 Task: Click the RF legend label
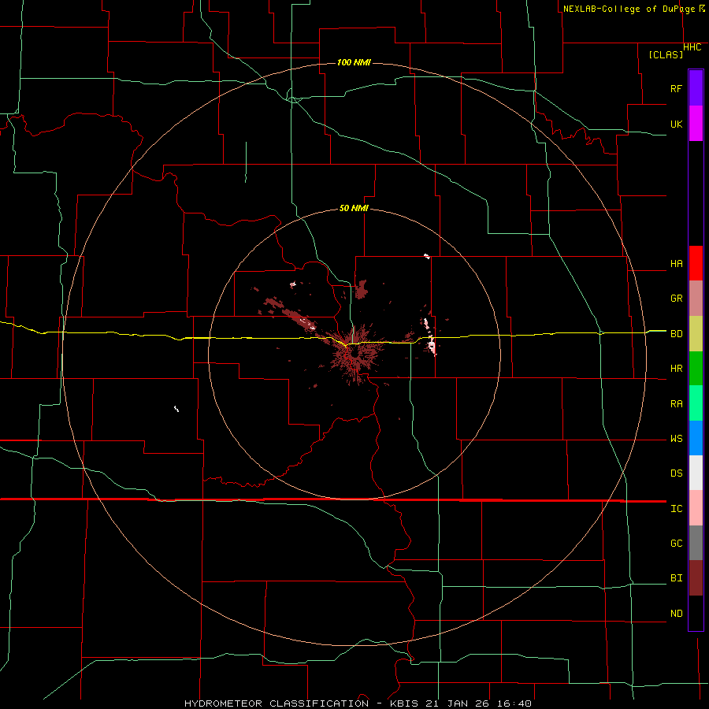point(676,88)
